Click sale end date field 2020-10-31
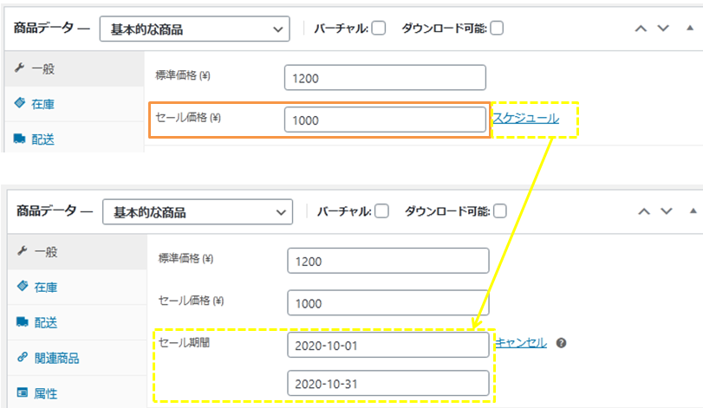The height and width of the screenshot is (408, 703). [388, 383]
